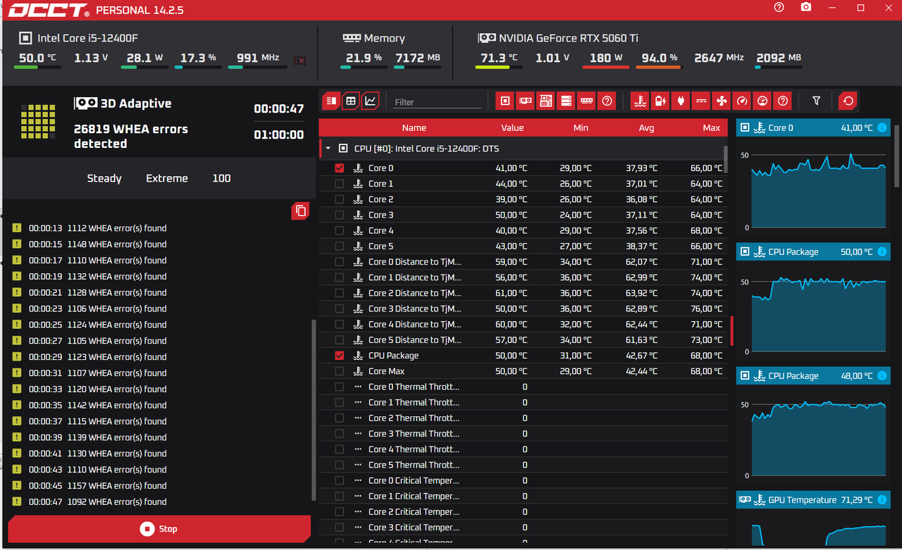The width and height of the screenshot is (902, 550).
Task: Check the Core 3 checkbox
Action: point(340,215)
